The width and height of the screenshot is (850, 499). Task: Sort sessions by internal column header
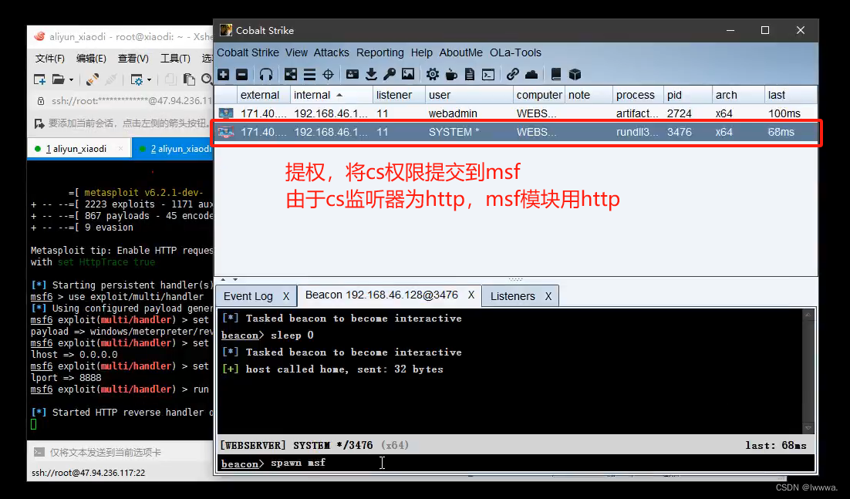331,95
